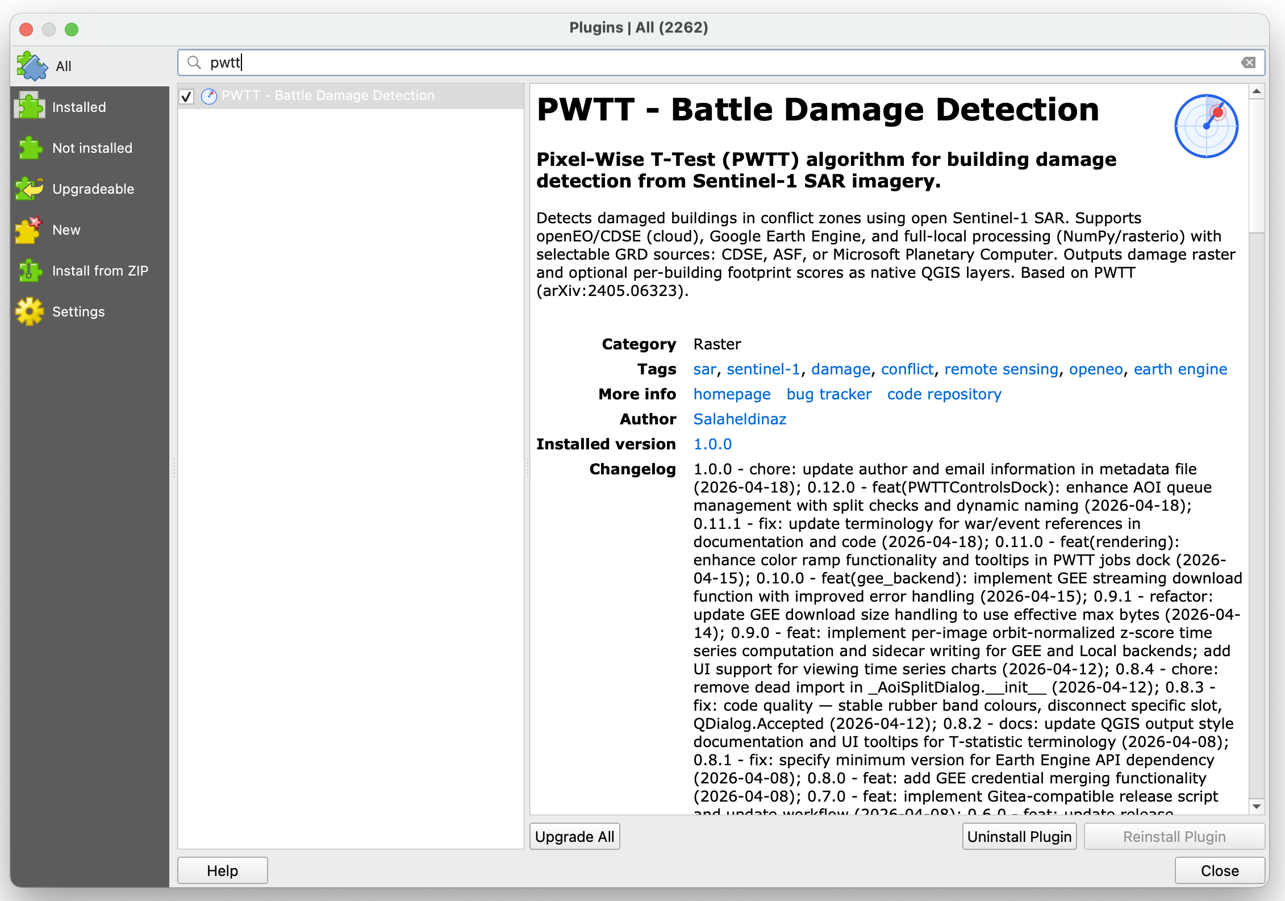Click the Upgrade All button
This screenshot has height=901, width=1285.
pos(575,836)
